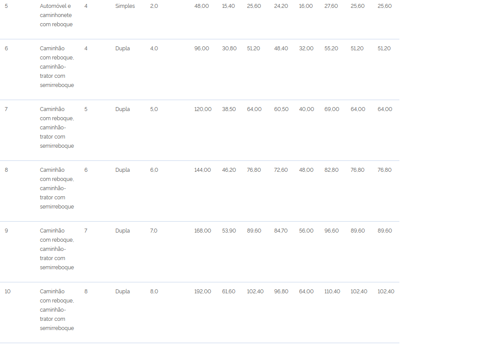The height and width of the screenshot is (344, 479).
Task: Select the 'Simples' cell in row 5
Action: pos(125,6)
